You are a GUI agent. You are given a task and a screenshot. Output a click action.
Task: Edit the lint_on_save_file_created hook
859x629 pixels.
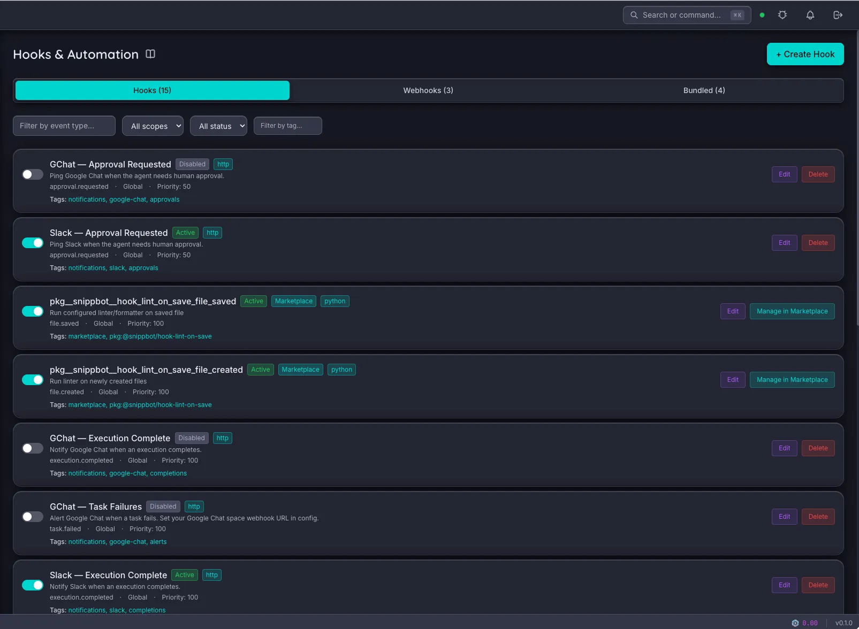[733, 380]
